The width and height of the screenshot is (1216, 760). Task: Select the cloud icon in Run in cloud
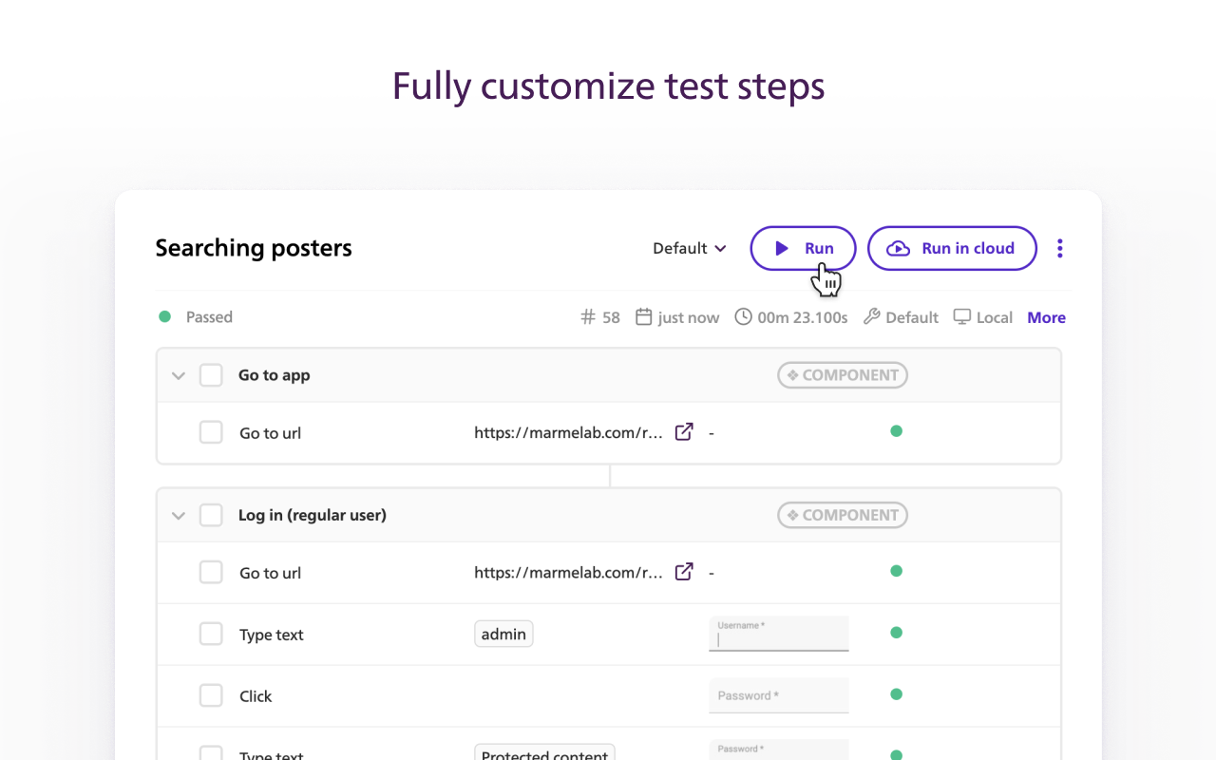897,248
